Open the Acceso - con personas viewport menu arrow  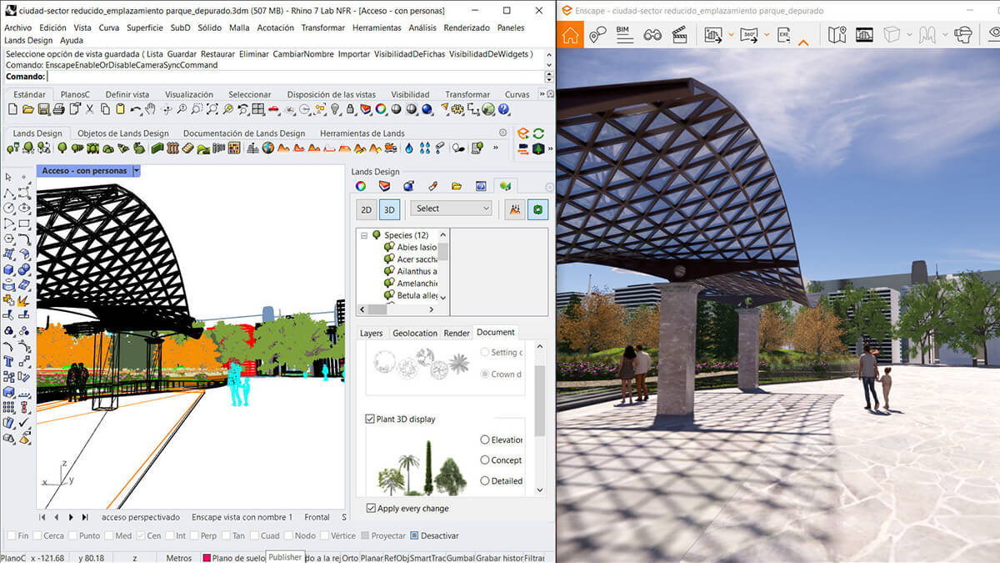(137, 171)
